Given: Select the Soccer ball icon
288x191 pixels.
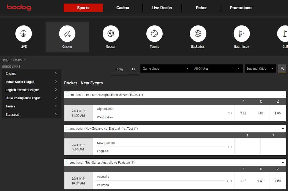Looking at the screenshot, I should [111, 34].
